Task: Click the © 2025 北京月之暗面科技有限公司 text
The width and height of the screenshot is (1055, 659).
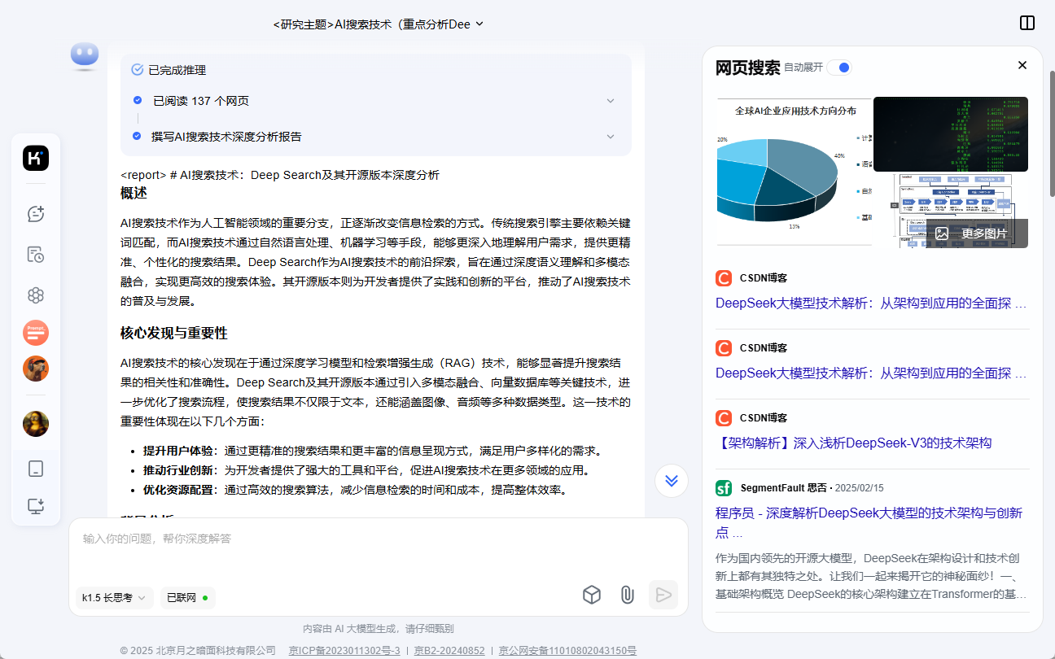Action: [x=198, y=651]
